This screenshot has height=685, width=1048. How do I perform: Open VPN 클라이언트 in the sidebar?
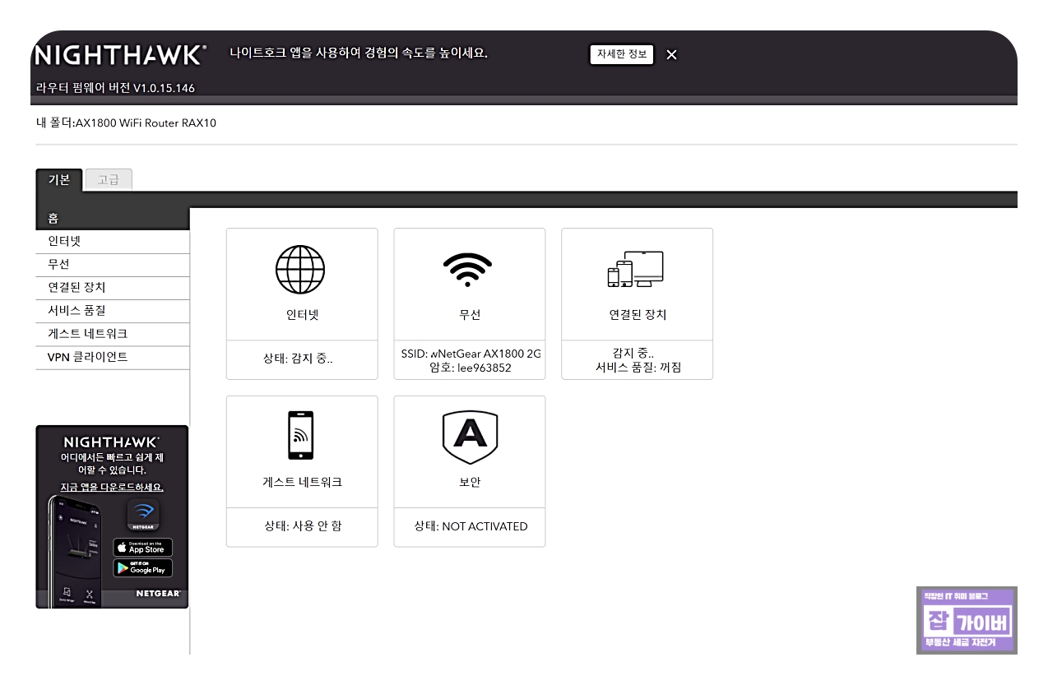click(112, 357)
